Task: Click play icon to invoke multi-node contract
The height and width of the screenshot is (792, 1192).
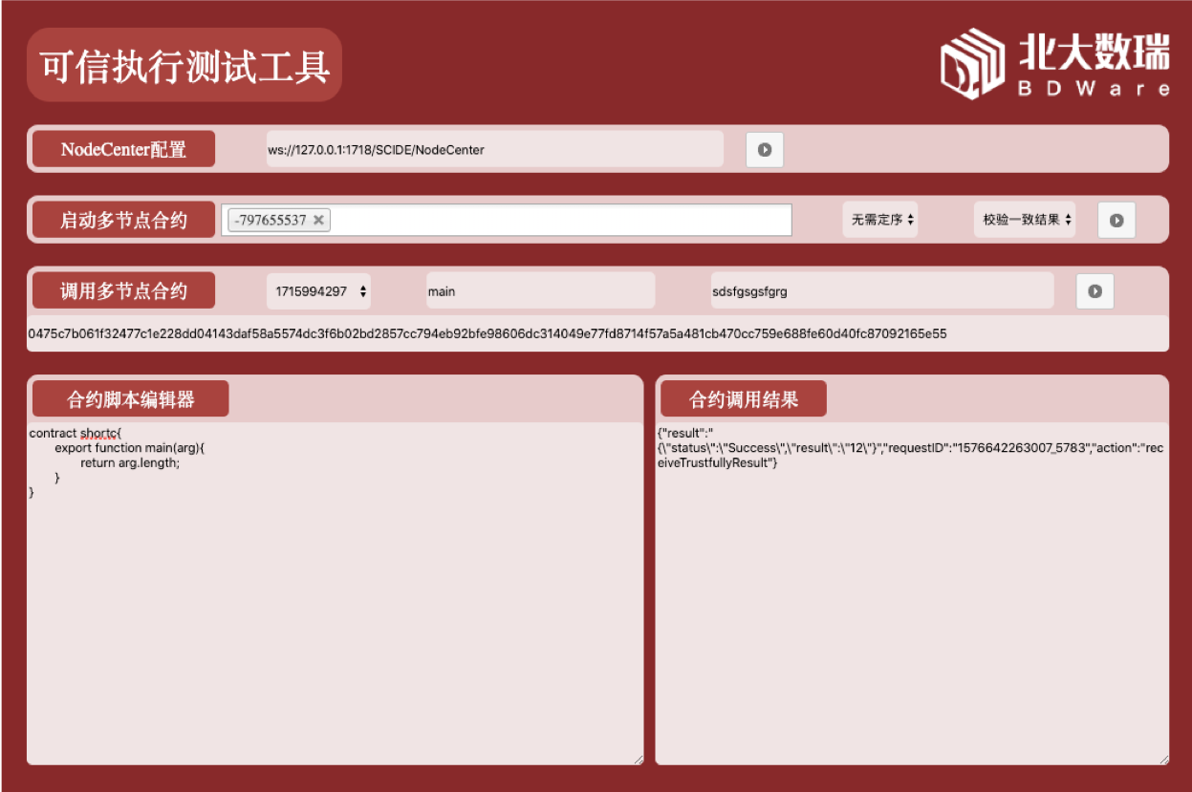Action: pos(1094,291)
